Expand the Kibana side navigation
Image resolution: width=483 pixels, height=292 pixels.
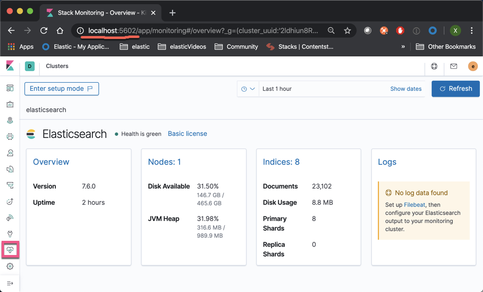10,283
